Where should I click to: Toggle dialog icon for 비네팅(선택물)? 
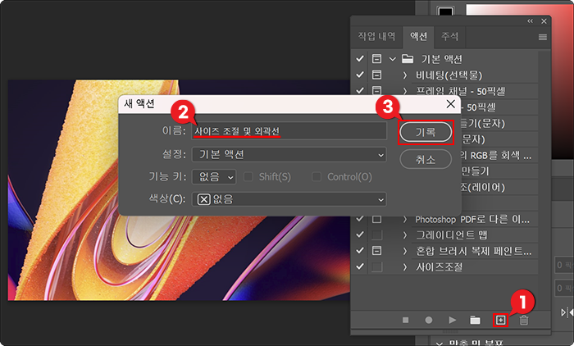[x=376, y=75]
